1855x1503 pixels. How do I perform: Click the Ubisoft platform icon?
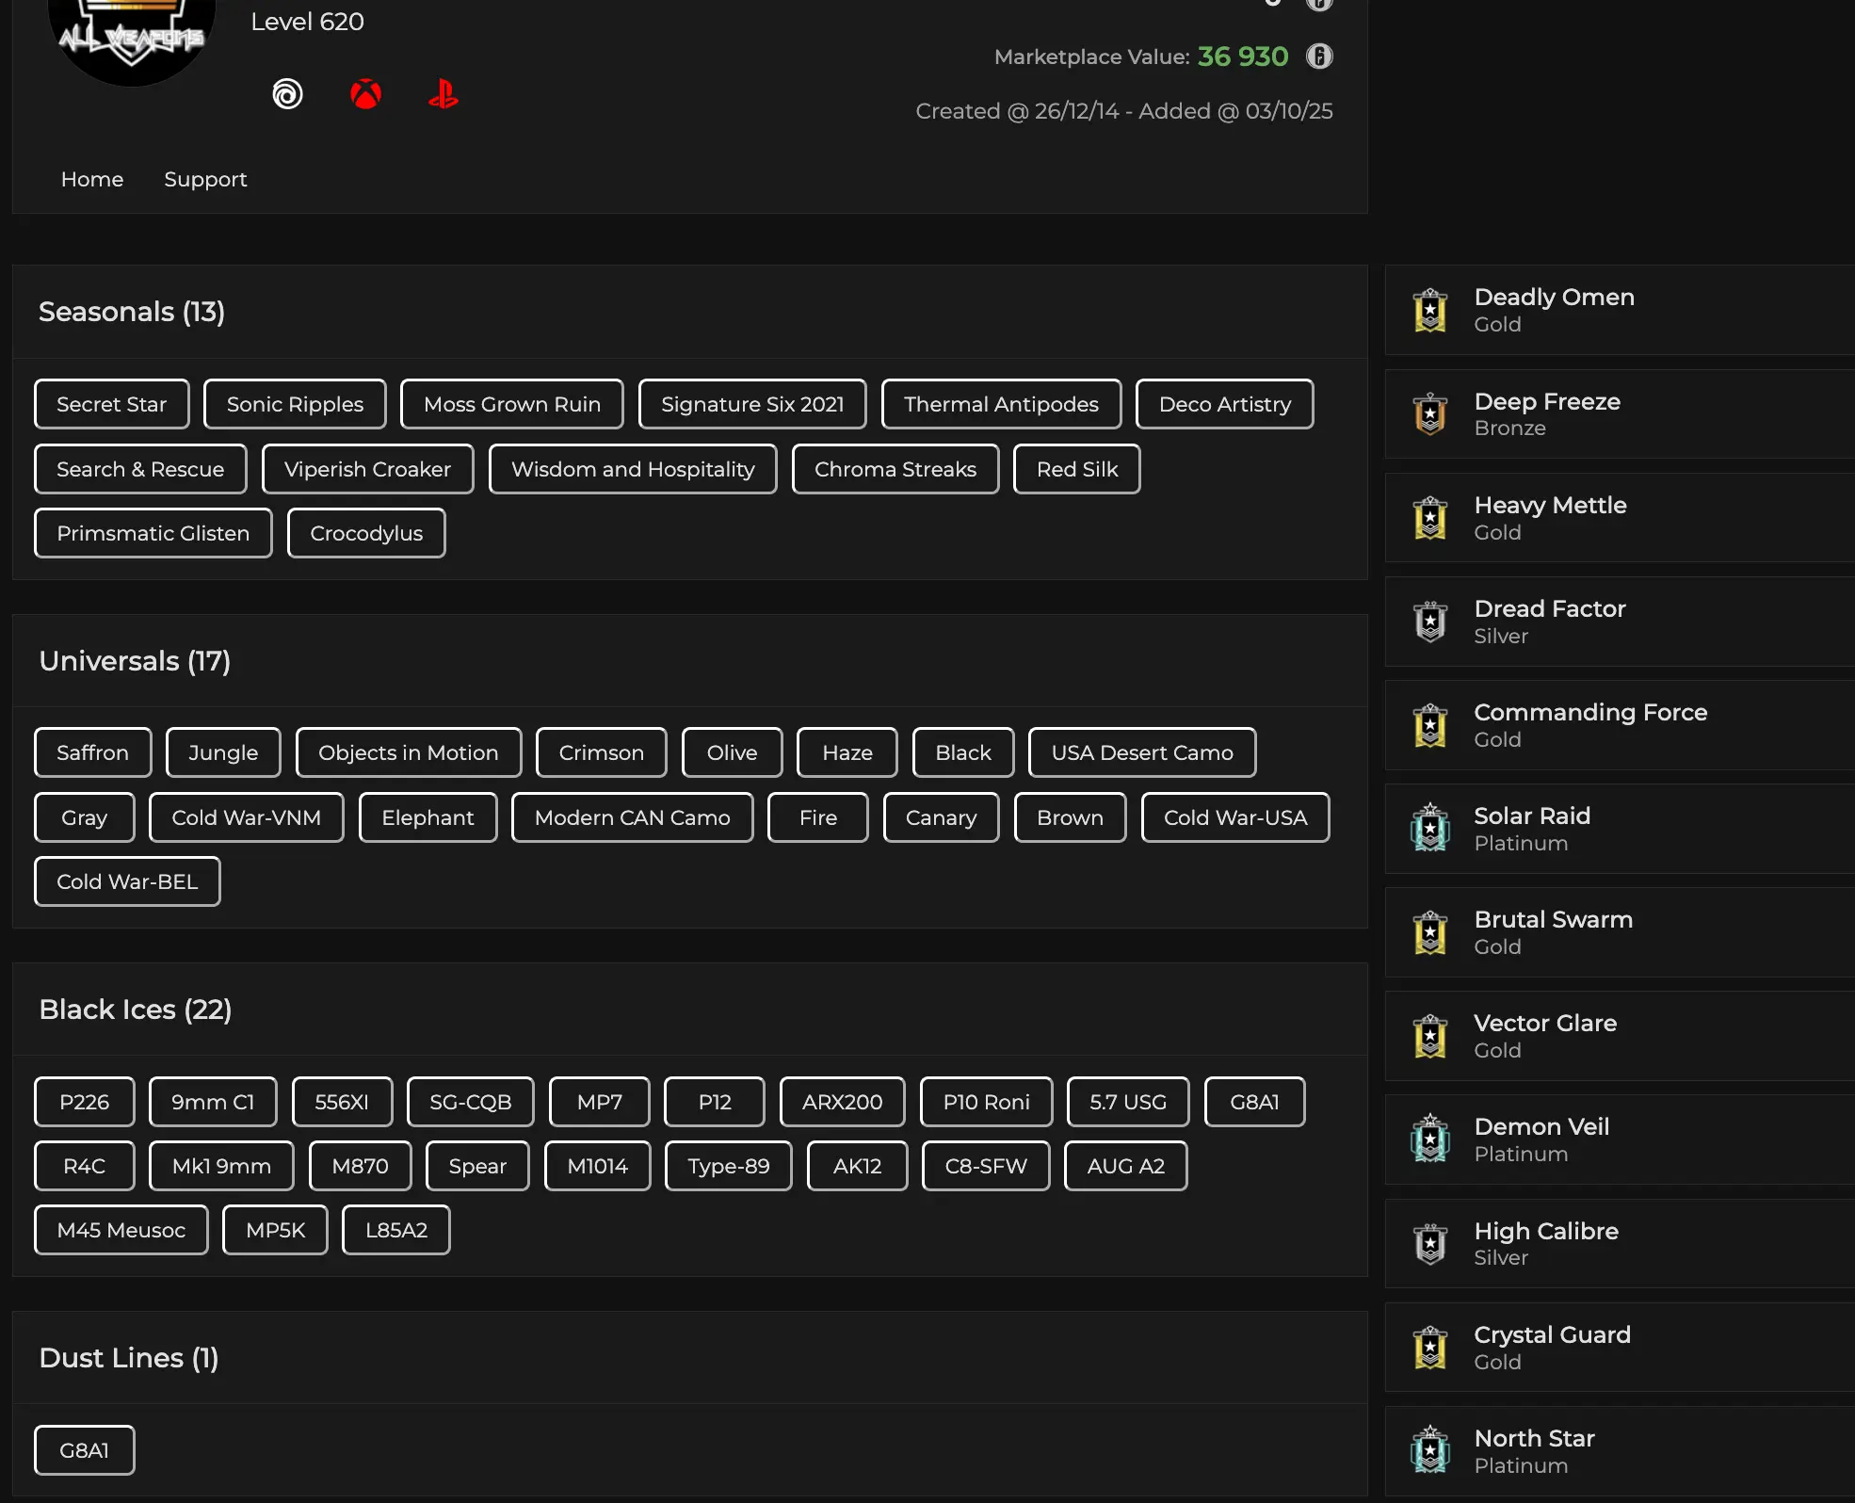tap(287, 94)
